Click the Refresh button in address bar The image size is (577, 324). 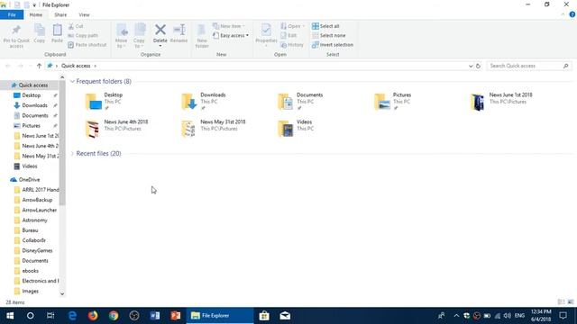478,66
